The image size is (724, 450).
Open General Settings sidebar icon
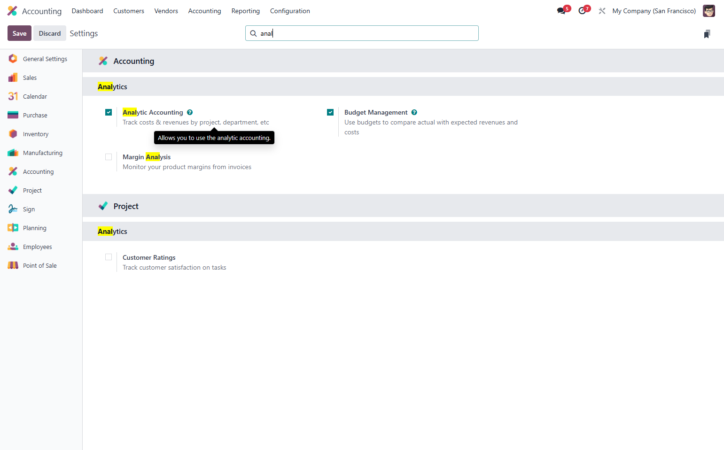pos(13,59)
